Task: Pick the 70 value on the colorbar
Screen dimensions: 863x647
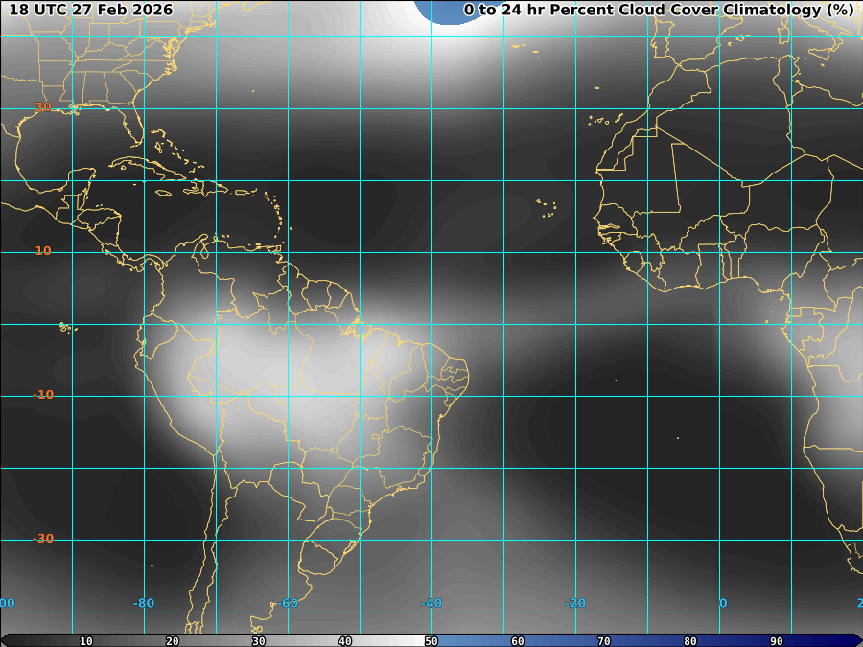Action: coord(604,641)
